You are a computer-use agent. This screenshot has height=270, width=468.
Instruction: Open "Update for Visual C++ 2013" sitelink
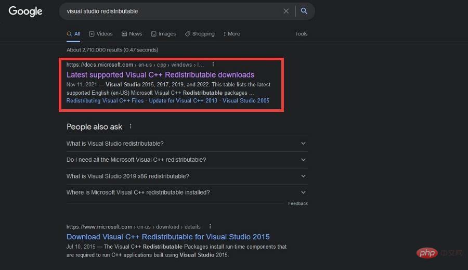[x=183, y=100]
